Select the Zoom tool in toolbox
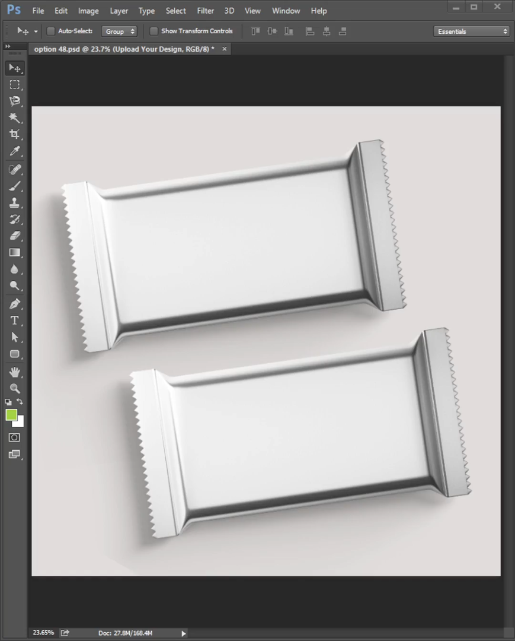 [x=15, y=388]
